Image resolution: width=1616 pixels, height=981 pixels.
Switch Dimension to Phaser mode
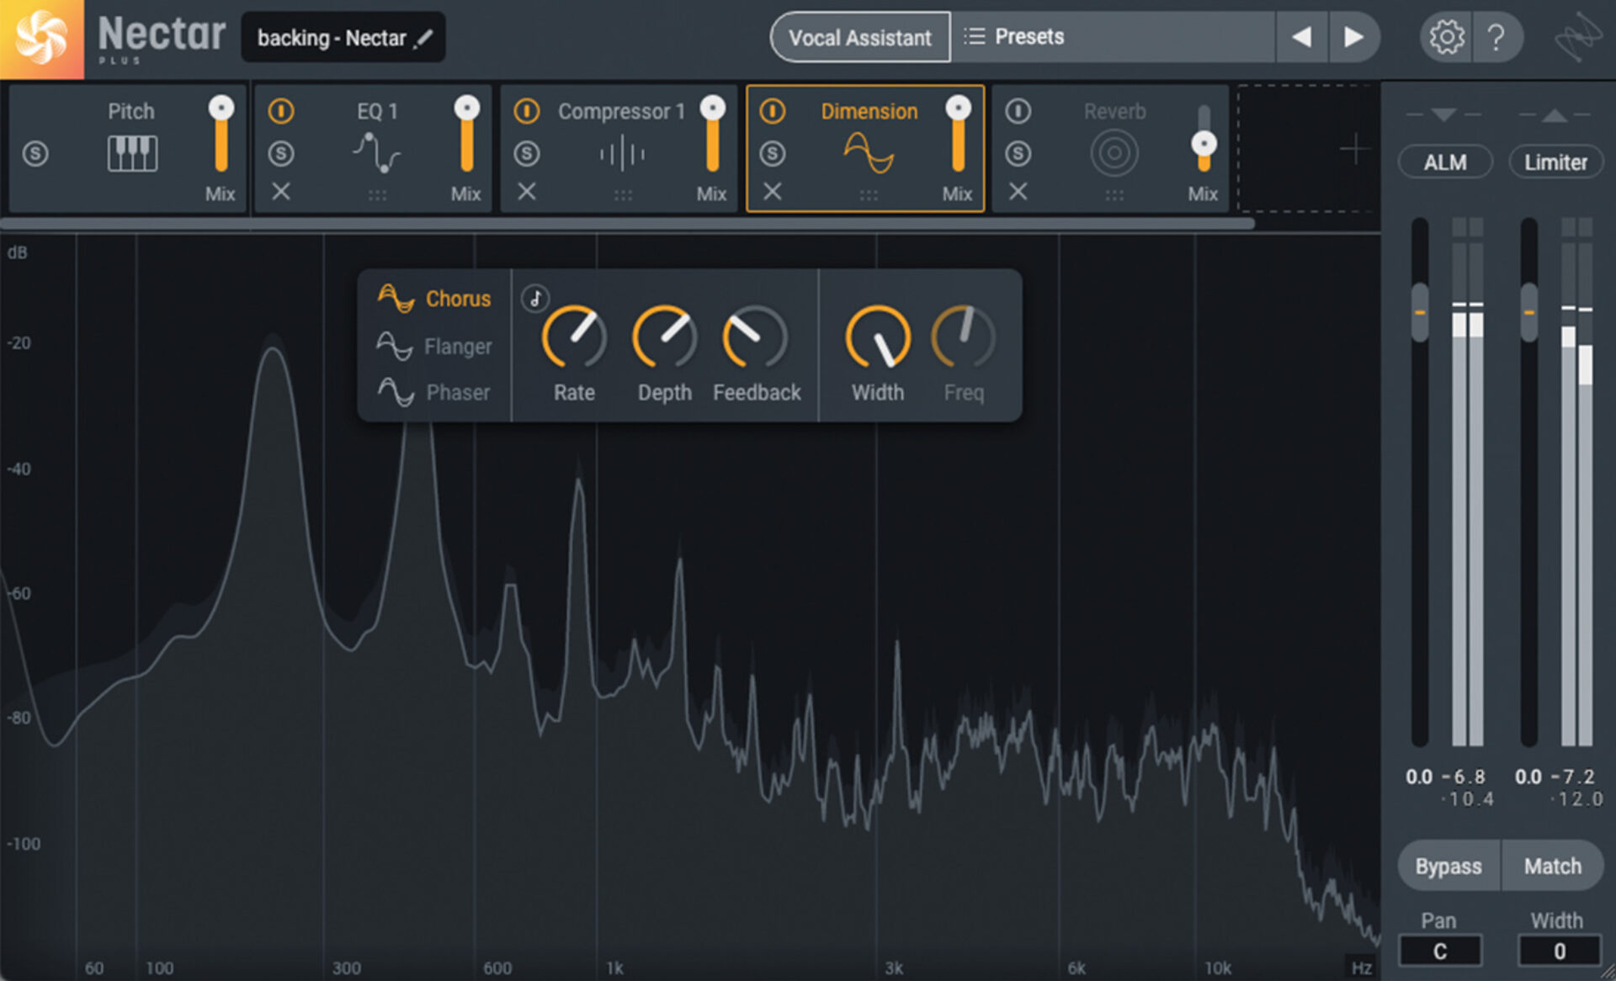[x=457, y=392]
